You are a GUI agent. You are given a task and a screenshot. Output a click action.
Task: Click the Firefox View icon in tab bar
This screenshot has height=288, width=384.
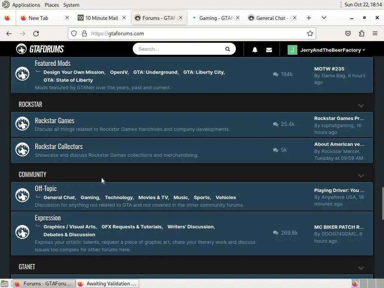7,18
